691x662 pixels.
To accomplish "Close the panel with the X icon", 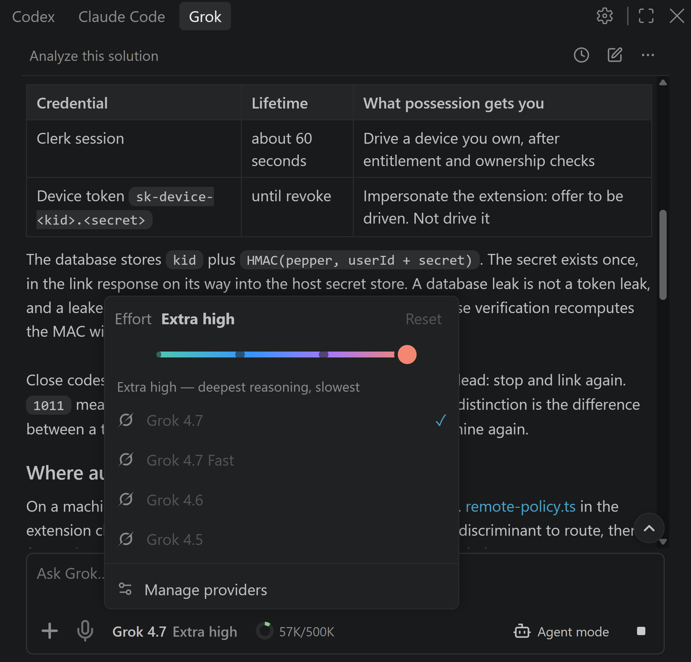I will click(677, 16).
